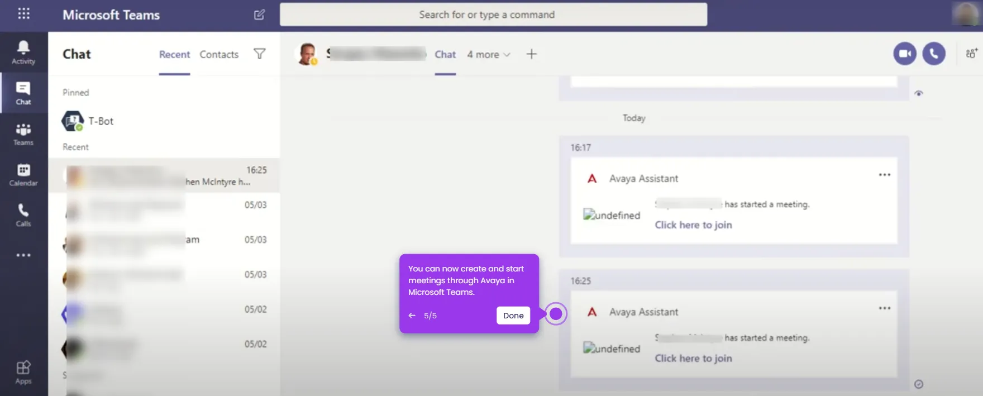Switch to the Contacts tab

click(219, 54)
